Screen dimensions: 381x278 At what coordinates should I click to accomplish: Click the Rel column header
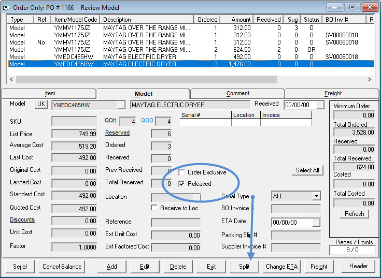point(42,19)
